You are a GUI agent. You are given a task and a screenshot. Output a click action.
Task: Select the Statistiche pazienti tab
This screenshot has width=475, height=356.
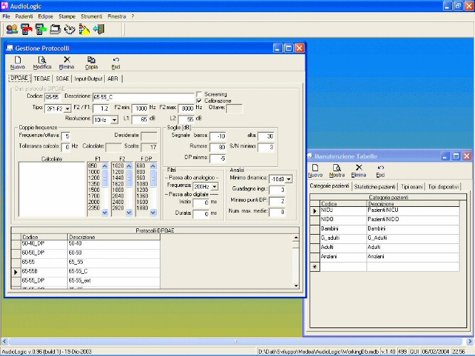374,187
